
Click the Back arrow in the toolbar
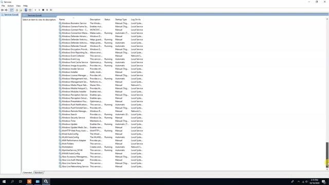pyautogui.click(x=2, y=10)
